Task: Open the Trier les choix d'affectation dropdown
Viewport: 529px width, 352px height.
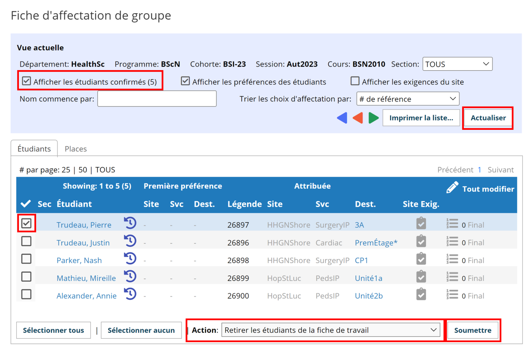Action: click(408, 99)
